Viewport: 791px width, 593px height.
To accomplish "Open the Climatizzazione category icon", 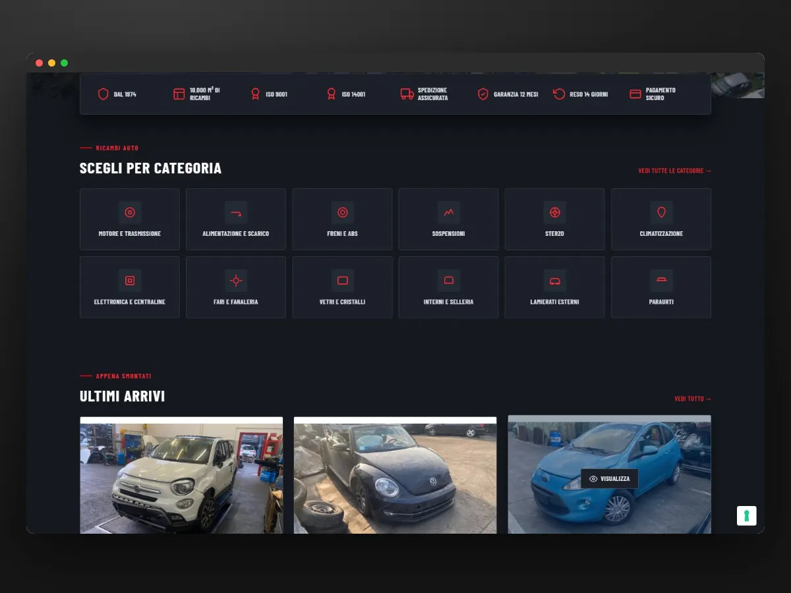I will pos(661,212).
